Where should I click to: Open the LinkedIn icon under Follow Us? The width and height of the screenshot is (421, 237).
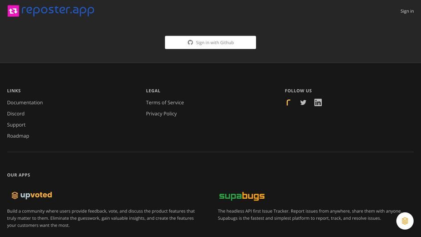point(318,103)
